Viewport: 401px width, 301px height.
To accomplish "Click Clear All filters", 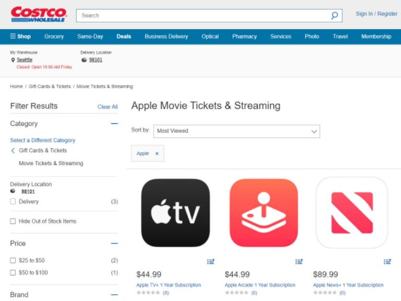I will point(107,107).
